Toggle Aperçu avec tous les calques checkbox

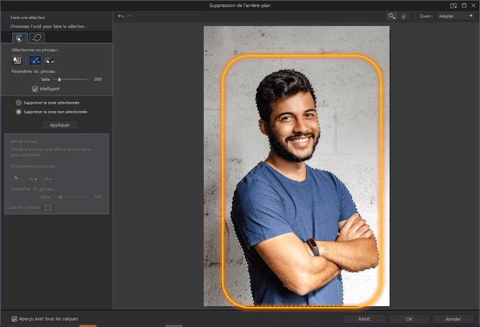[x=14, y=319]
